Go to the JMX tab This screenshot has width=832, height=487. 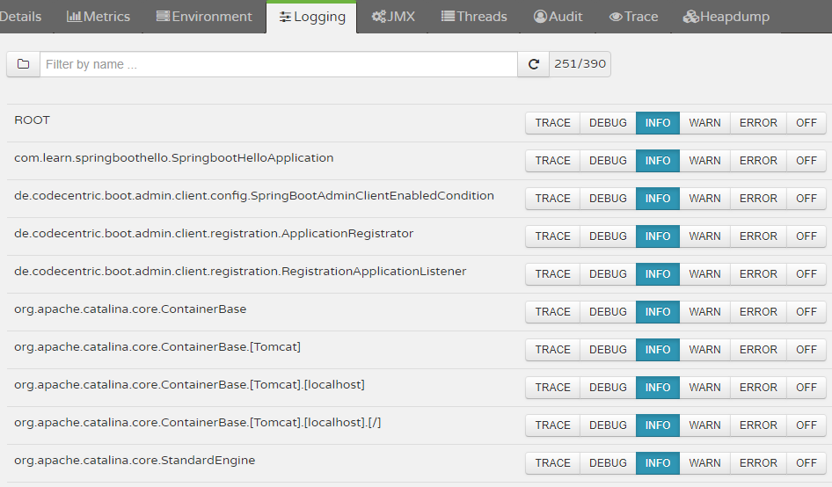click(393, 17)
